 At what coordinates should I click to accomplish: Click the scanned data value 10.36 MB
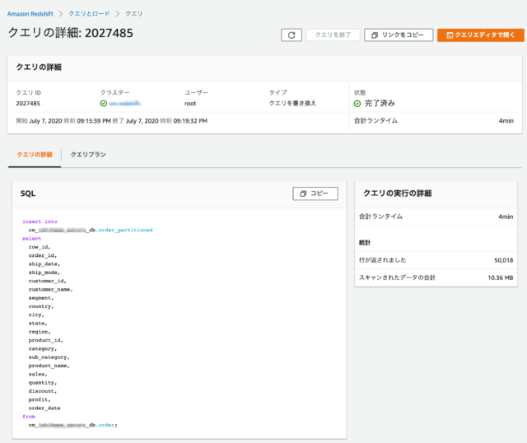point(501,277)
